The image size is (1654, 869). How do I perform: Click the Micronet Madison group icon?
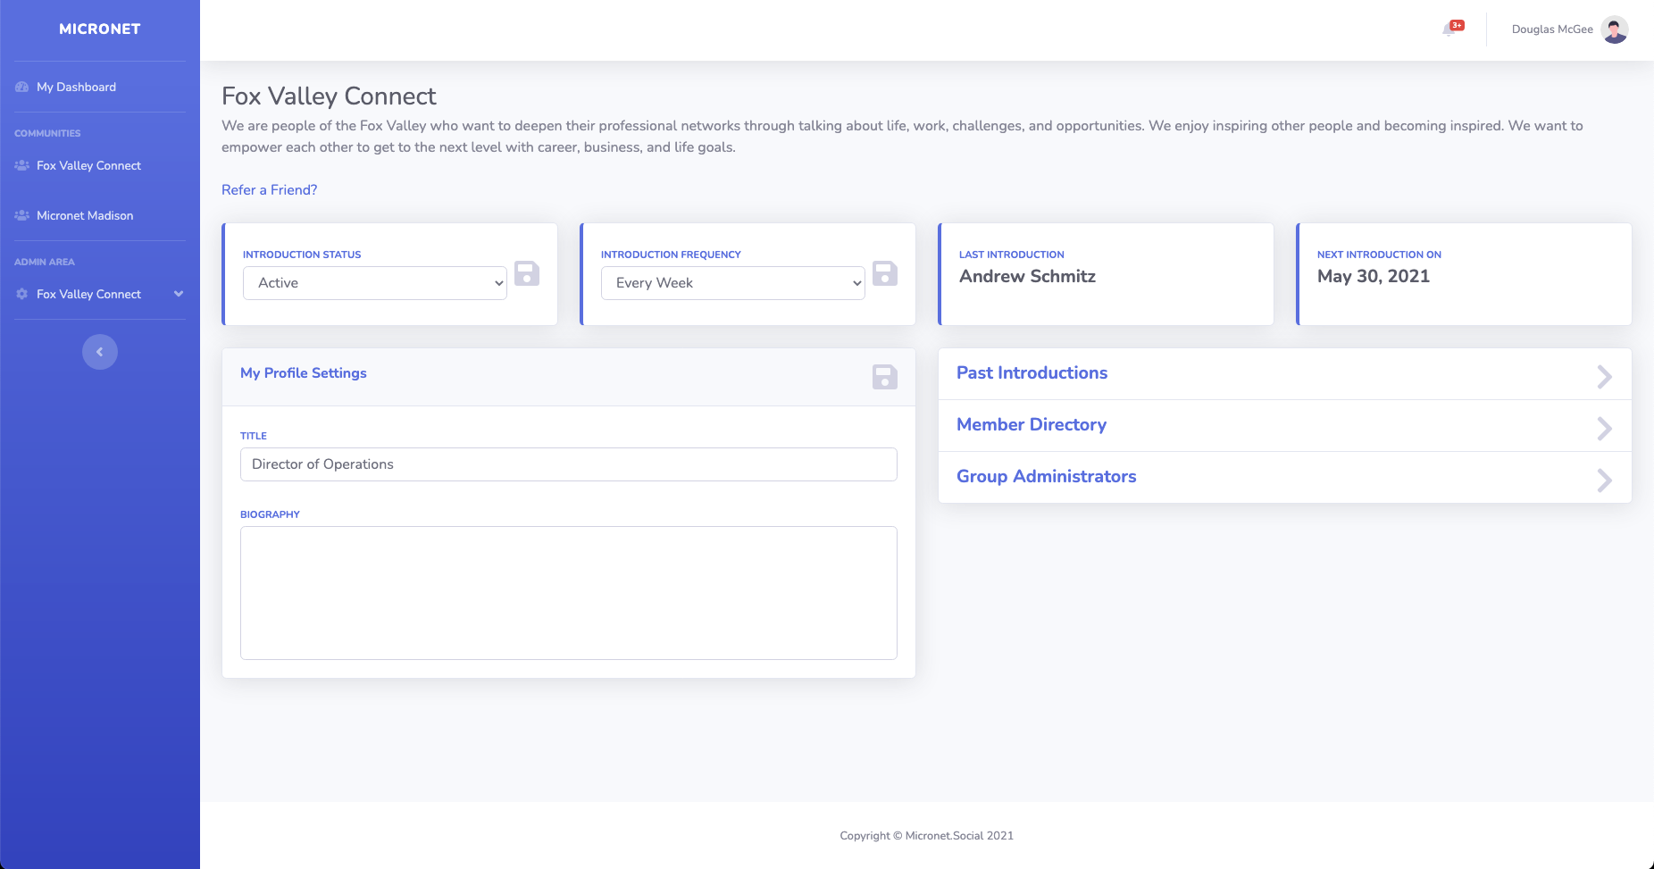22,215
